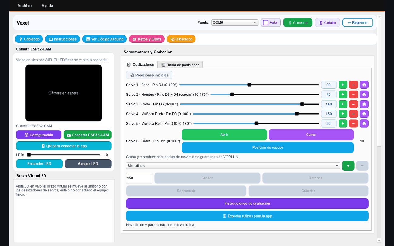The width and height of the screenshot is (394, 246).
Task: Click home icon for Servo 1 Base
Action: click(364, 85)
